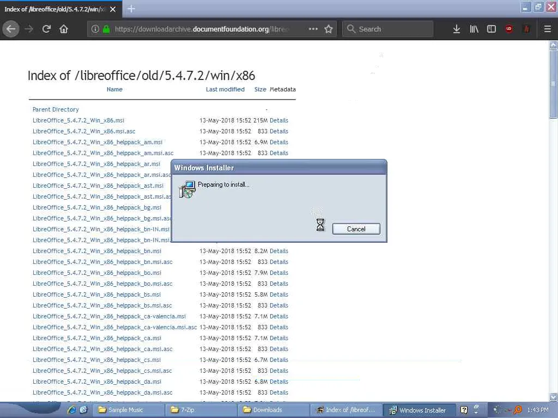Screen dimensions: 558x418
Task: Select the Index of /libreoffice browser tab
Action: (x=60, y=9)
